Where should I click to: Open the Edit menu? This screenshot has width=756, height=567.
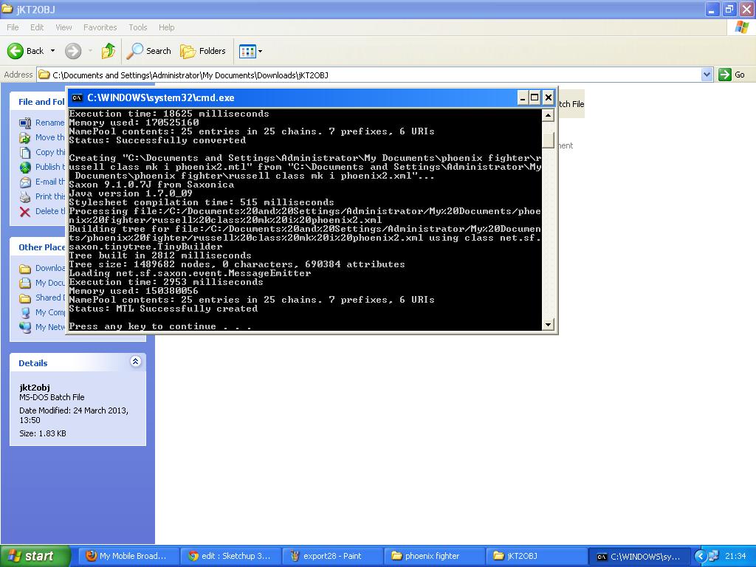click(37, 27)
